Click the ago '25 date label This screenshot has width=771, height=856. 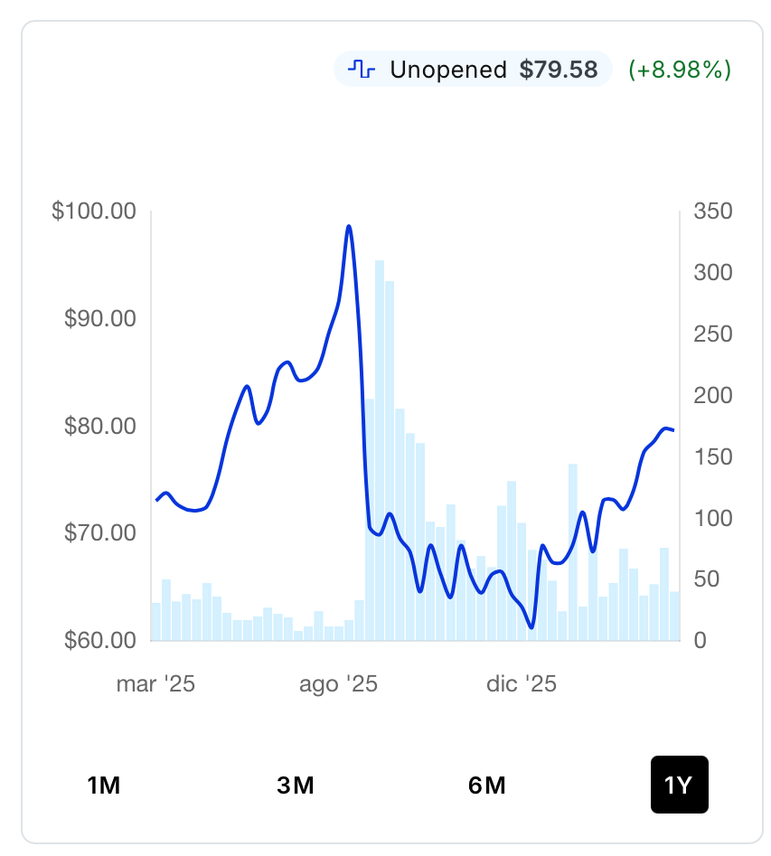point(338,684)
